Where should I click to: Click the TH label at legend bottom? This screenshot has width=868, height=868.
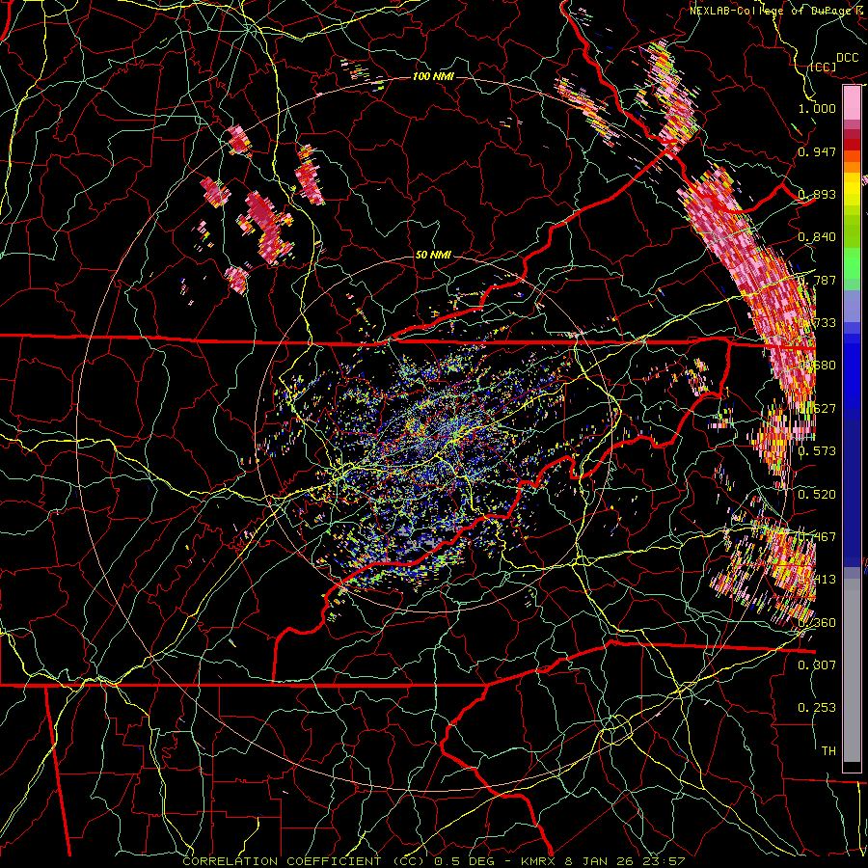tap(828, 750)
